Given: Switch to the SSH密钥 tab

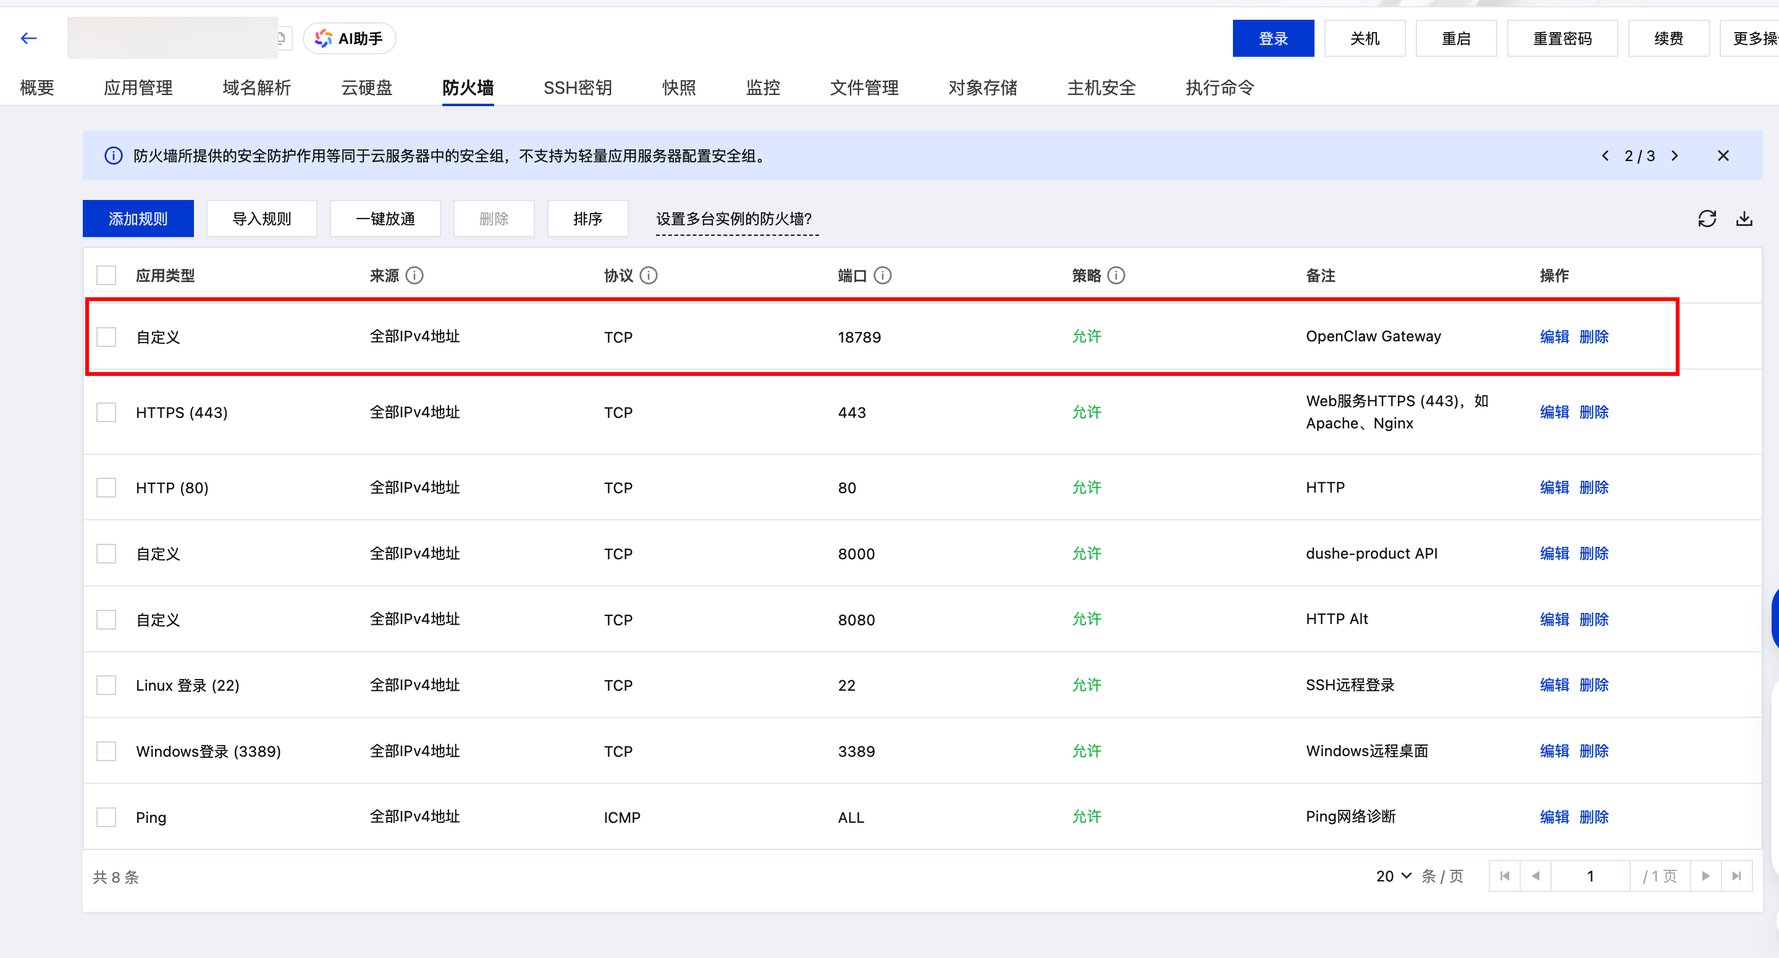Looking at the screenshot, I should coord(578,88).
